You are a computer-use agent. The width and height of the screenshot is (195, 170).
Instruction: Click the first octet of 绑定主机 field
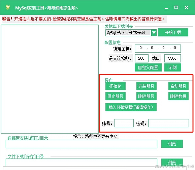140,48
